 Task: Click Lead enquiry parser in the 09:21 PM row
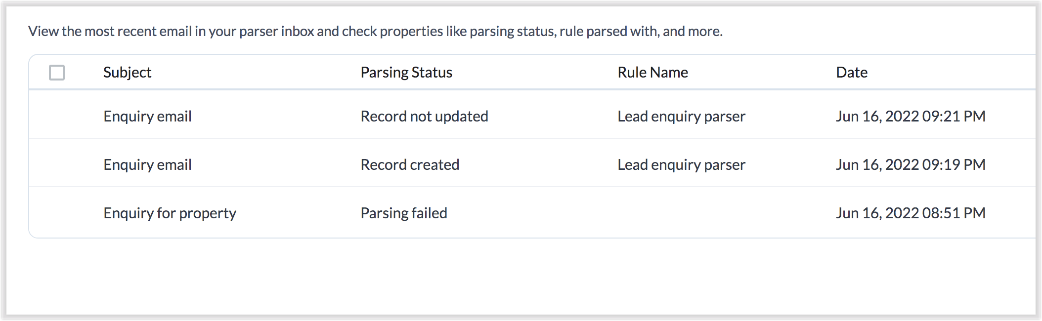(x=681, y=117)
